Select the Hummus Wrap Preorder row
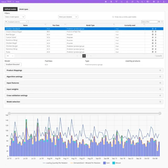The height and width of the screenshot is (168, 168). pos(84,40)
